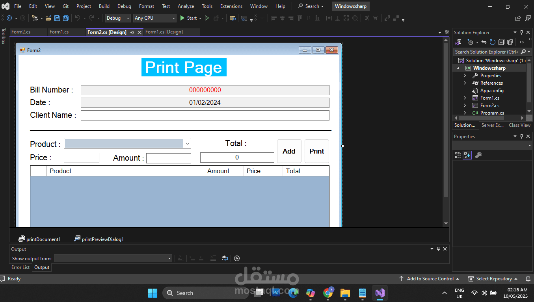Open Visual Studio from the taskbar

(380, 293)
